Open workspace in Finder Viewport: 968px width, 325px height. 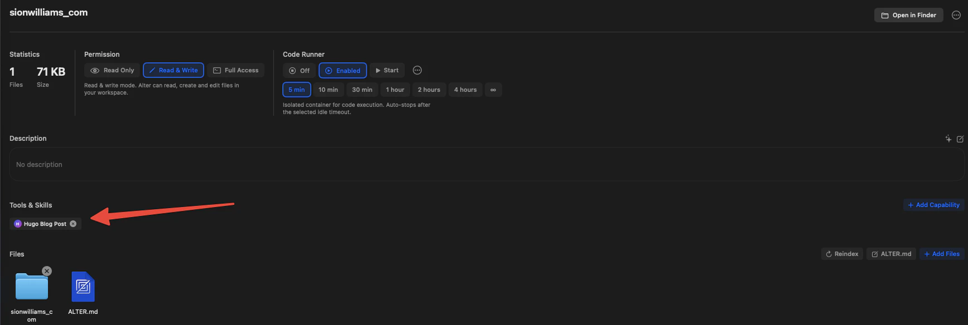[908, 15]
